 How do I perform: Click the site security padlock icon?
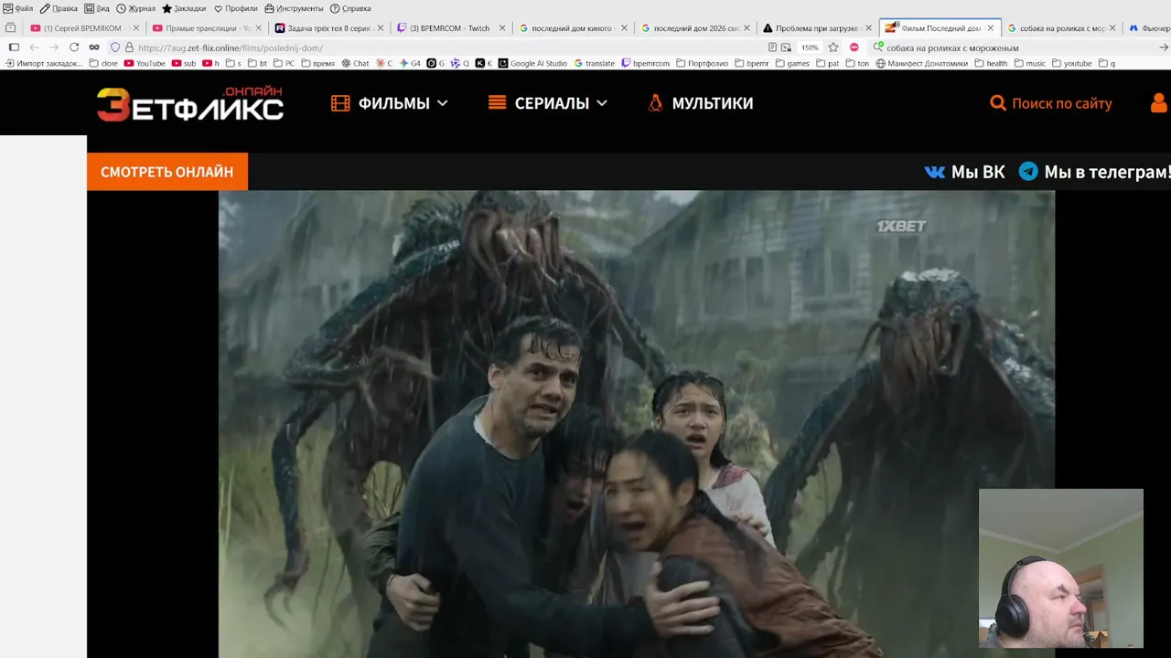pos(129,48)
